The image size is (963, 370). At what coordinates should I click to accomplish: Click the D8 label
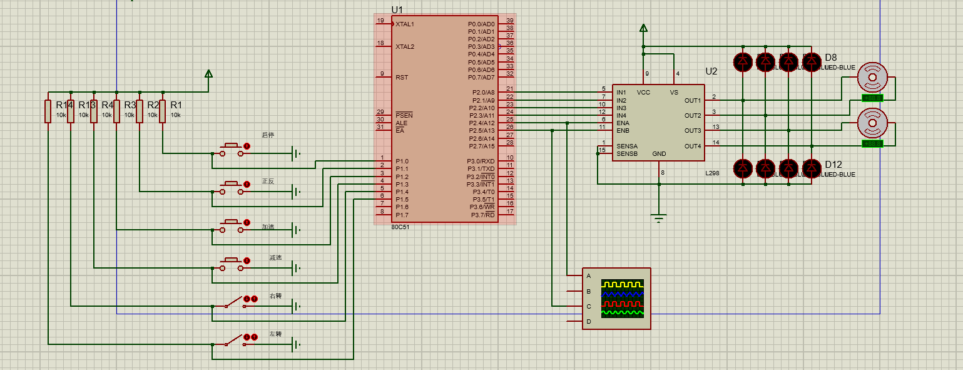pos(831,58)
